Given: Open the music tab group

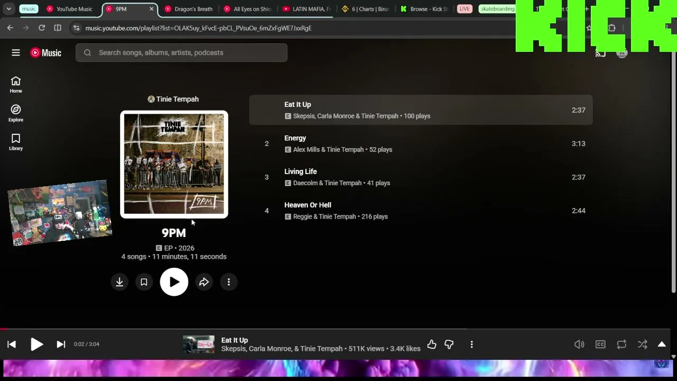Looking at the screenshot, I should tap(29, 9).
